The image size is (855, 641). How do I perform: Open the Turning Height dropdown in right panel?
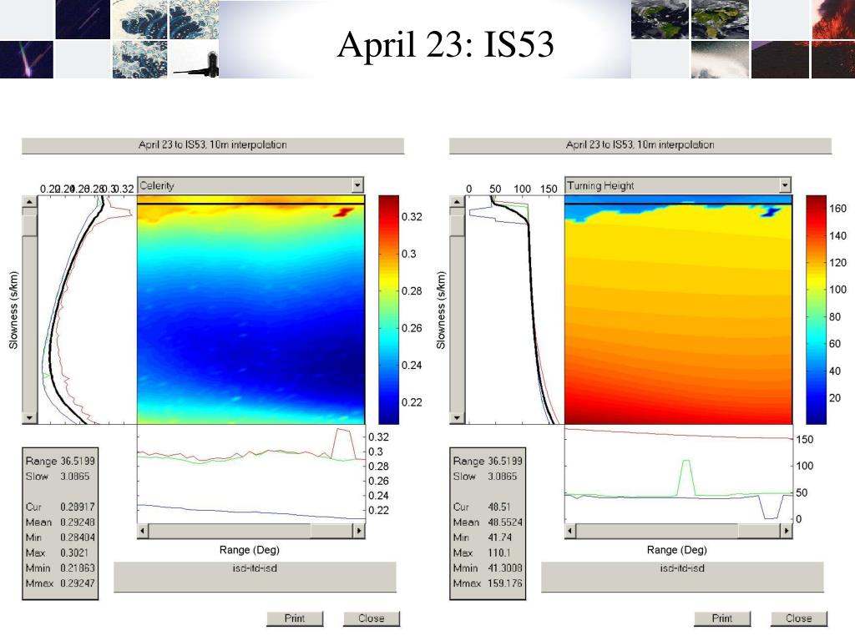coord(678,185)
